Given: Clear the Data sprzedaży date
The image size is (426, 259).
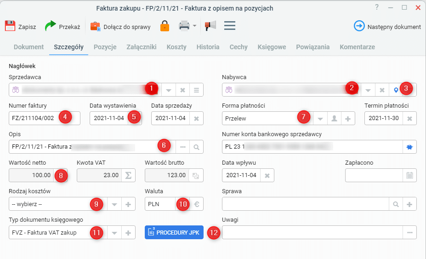Looking at the screenshot, I should point(196,119).
